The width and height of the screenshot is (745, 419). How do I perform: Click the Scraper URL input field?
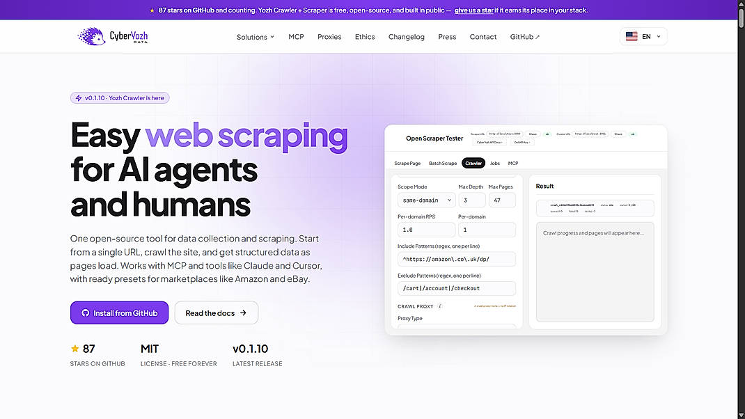point(505,134)
